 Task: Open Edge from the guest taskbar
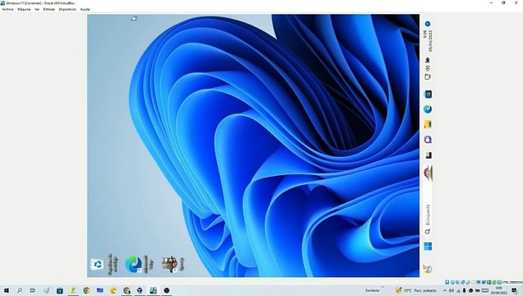click(428, 109)
